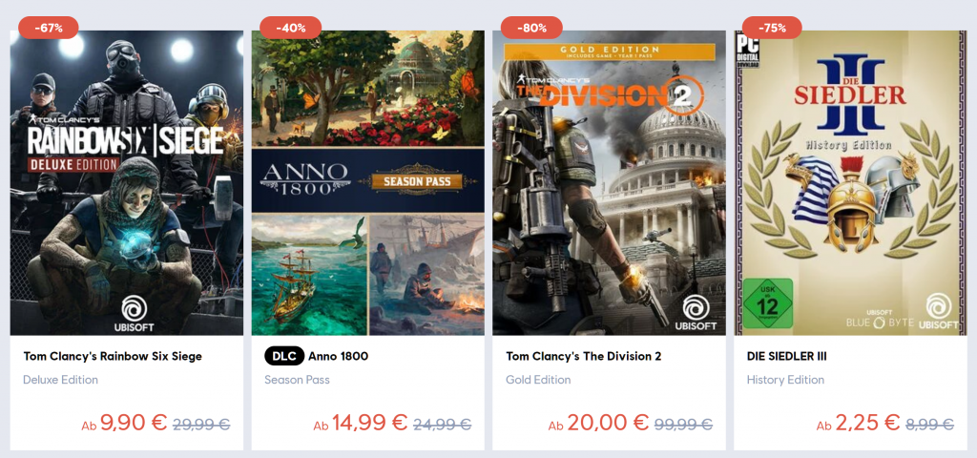The image size is (977, 458).
Task: Open The Division 2 Gold Edition cover
Action: click(609, 182)
